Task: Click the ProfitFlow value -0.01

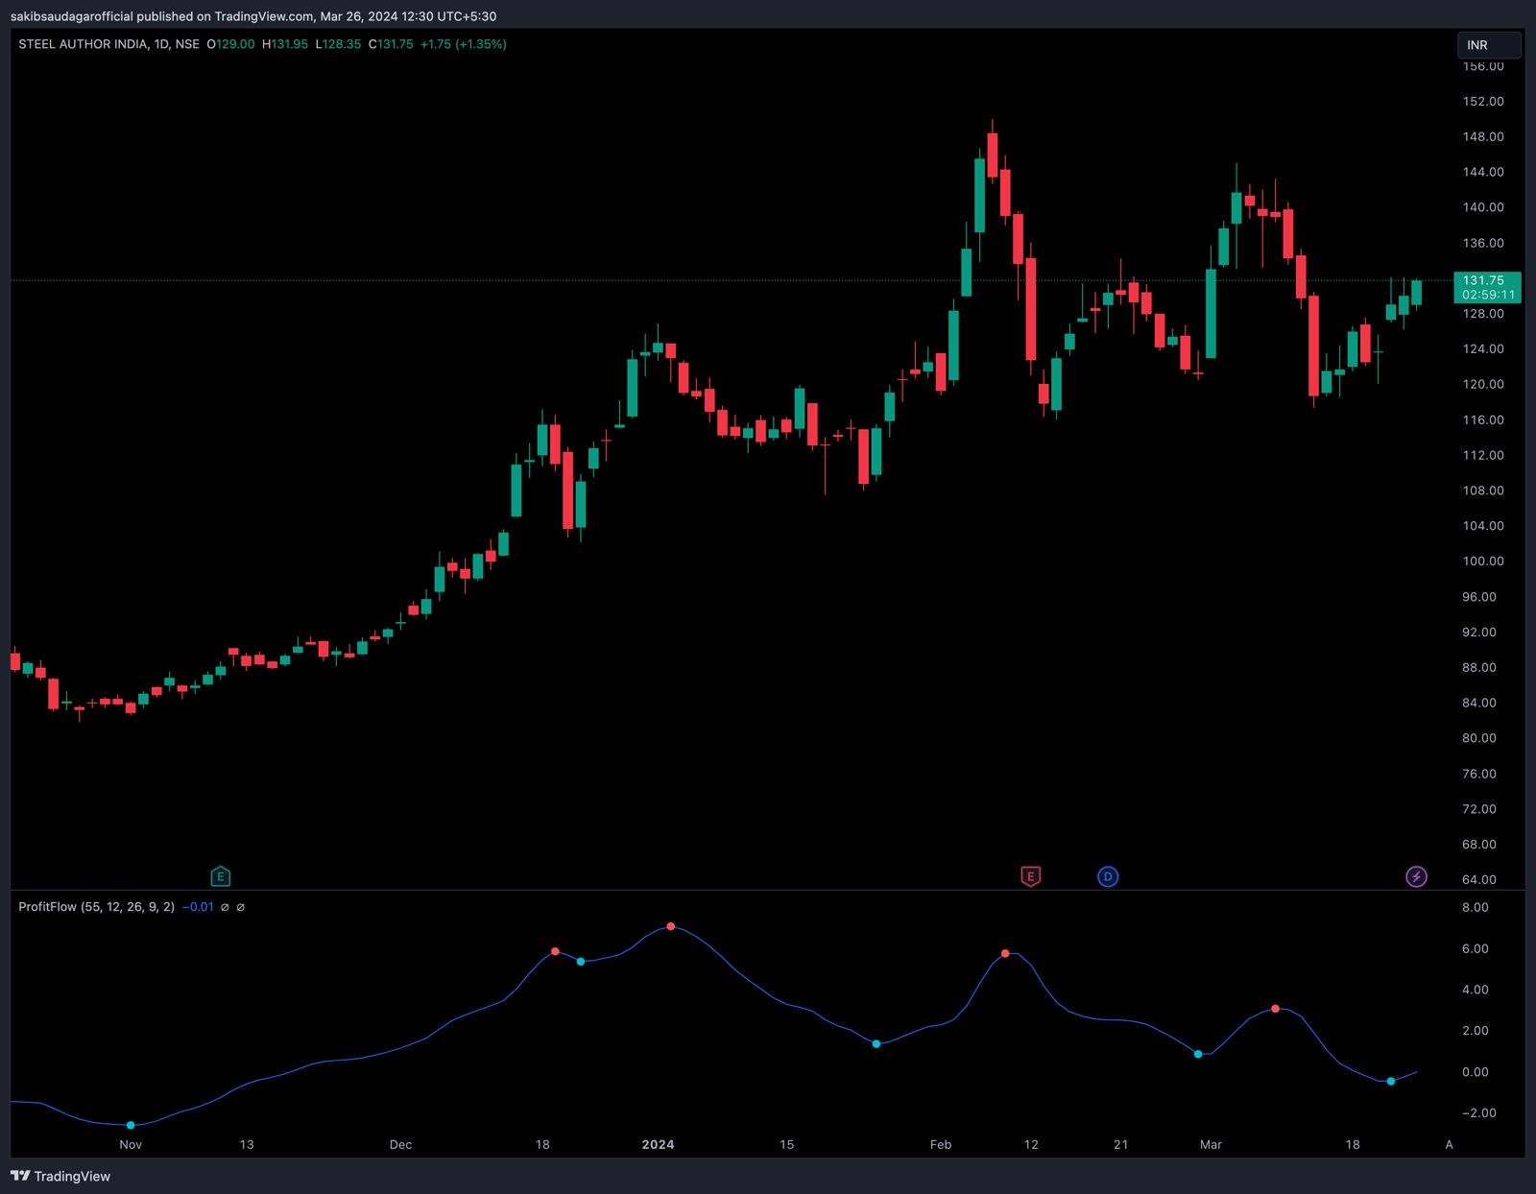Action: (x=198, y=907)
